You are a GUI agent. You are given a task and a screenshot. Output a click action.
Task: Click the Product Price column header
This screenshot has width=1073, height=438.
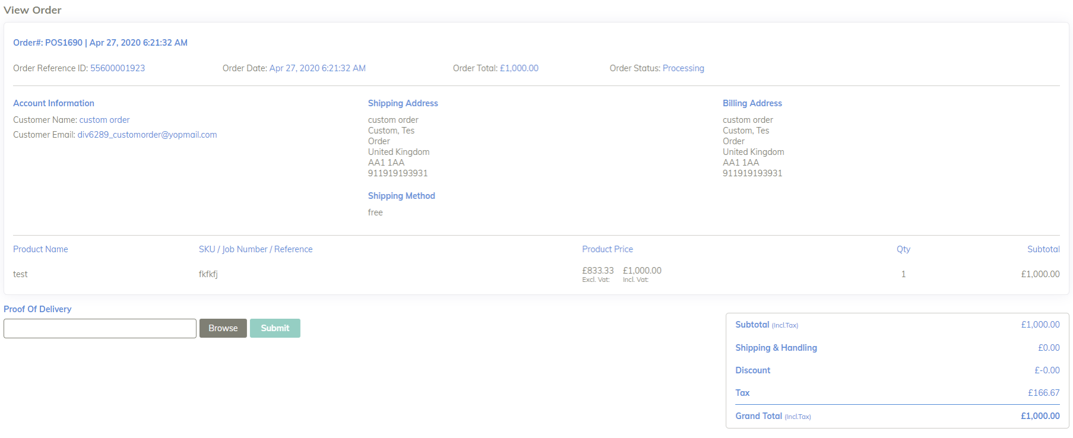pos(607,249)
